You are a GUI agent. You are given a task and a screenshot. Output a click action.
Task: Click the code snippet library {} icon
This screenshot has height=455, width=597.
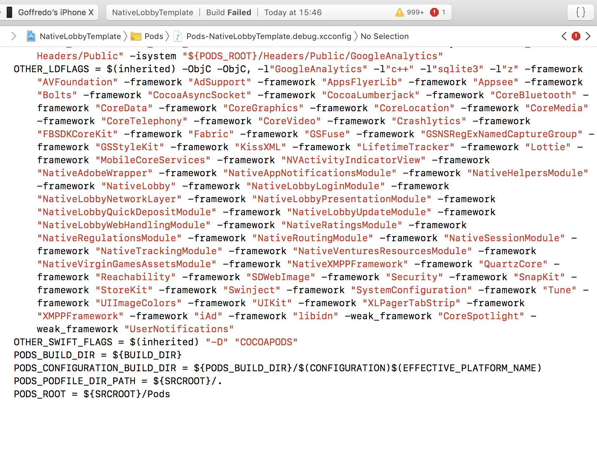(580, 12)
